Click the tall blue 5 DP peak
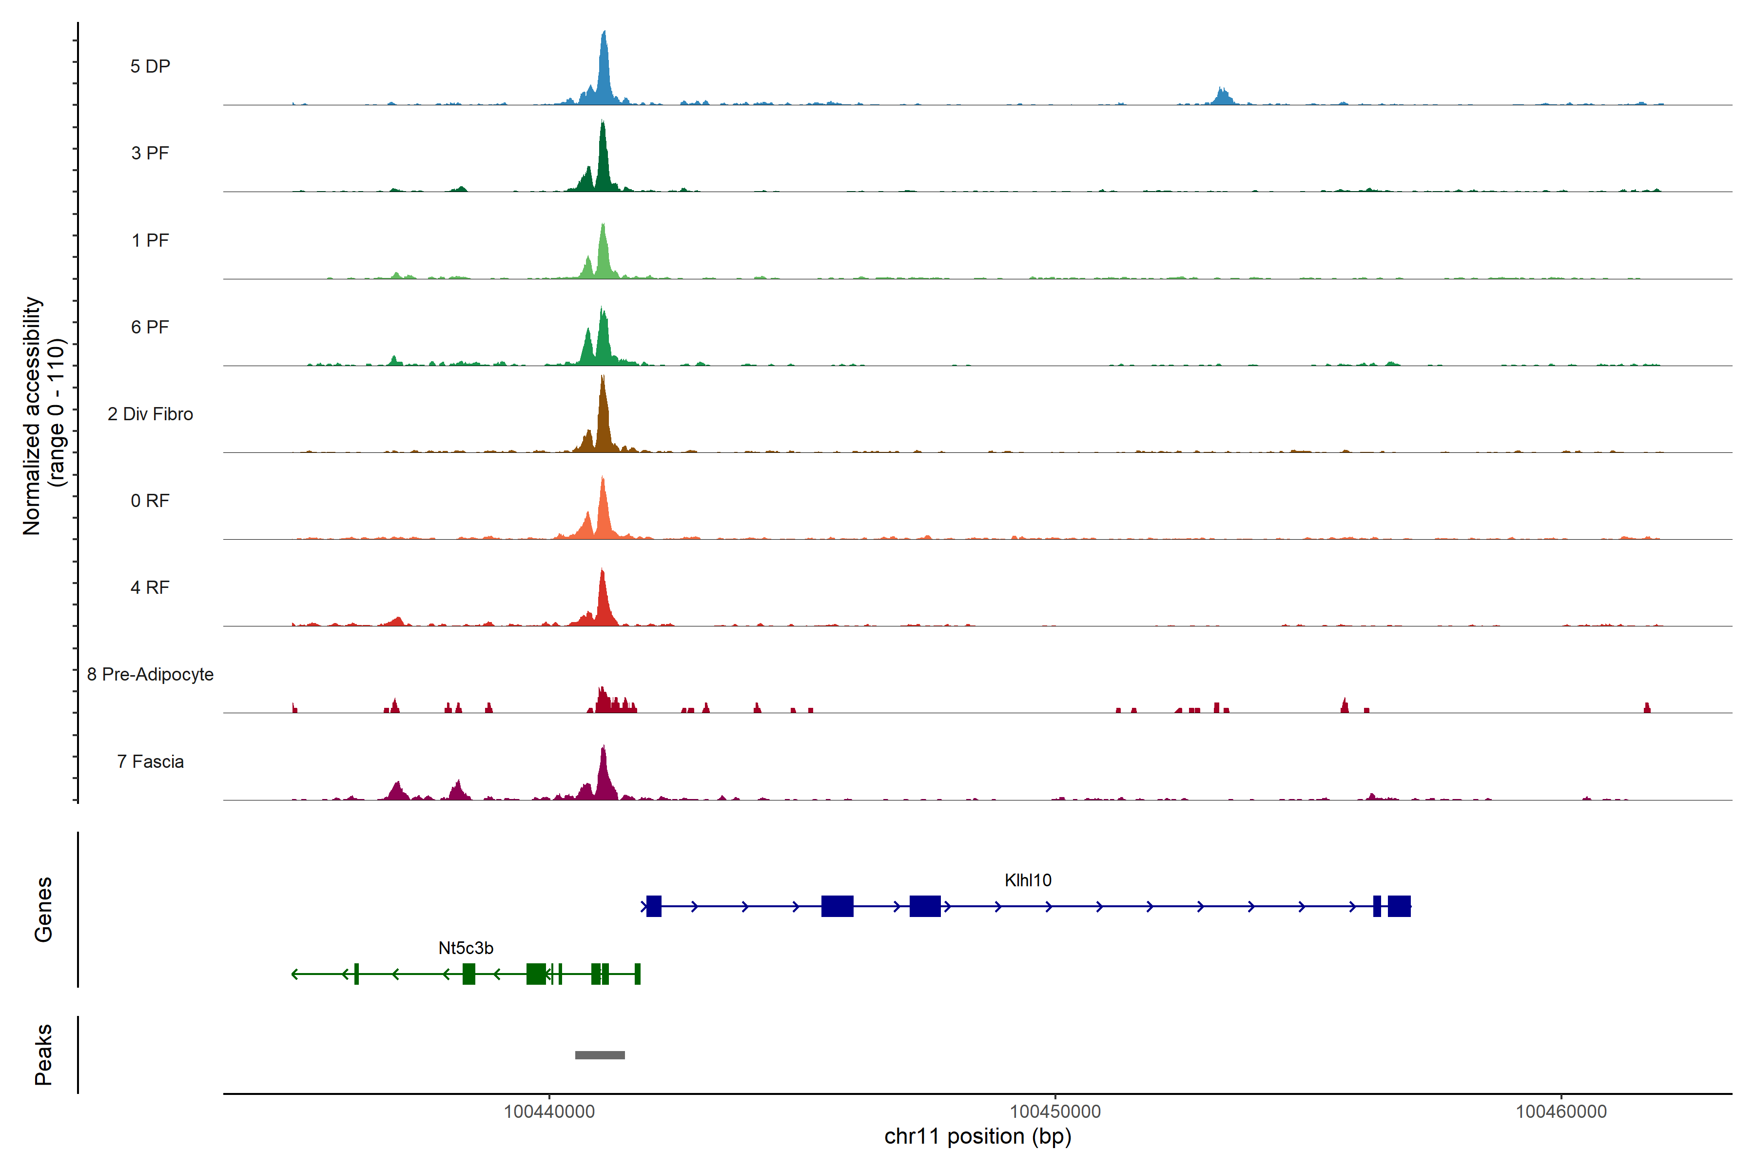Screen dimensions: 1755x1170 point(604,75)
